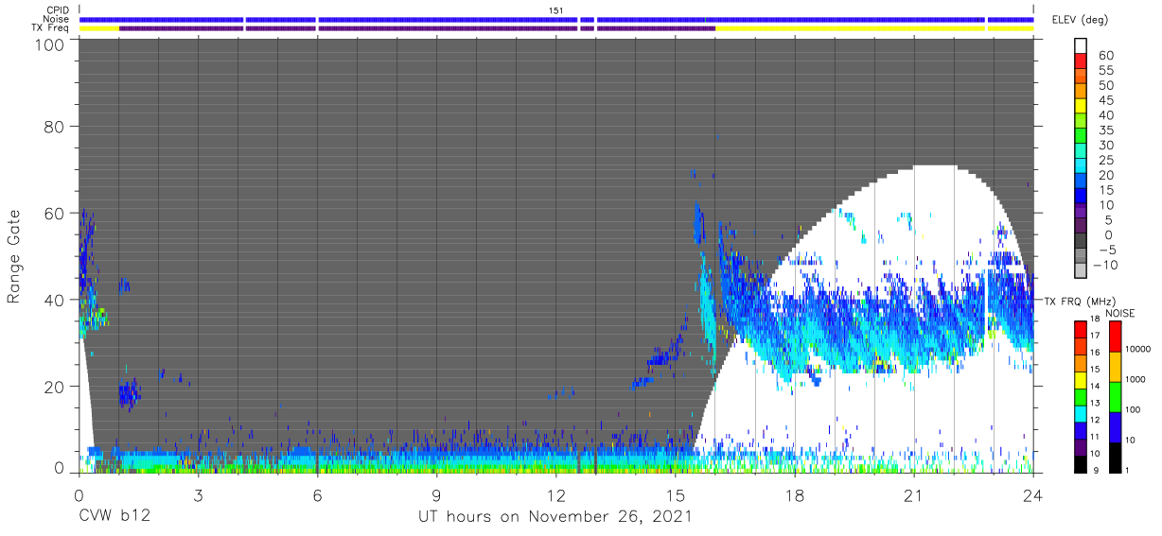Click the TX FRQ tick label 9
The width and height of the screenshot is (1162, 536).
tap(1098, 471)
